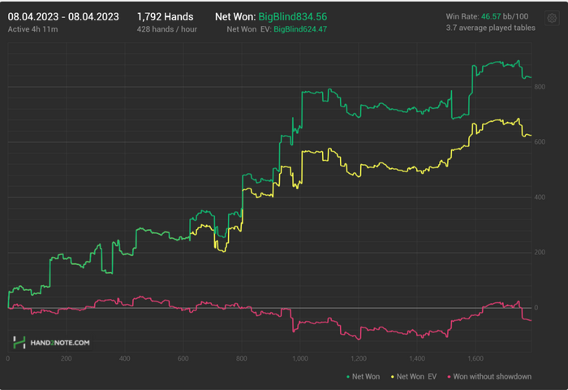Click the 1,200 x-axis label
The height and width of the screenshot is (390, 568).
[x=359, y=358]
